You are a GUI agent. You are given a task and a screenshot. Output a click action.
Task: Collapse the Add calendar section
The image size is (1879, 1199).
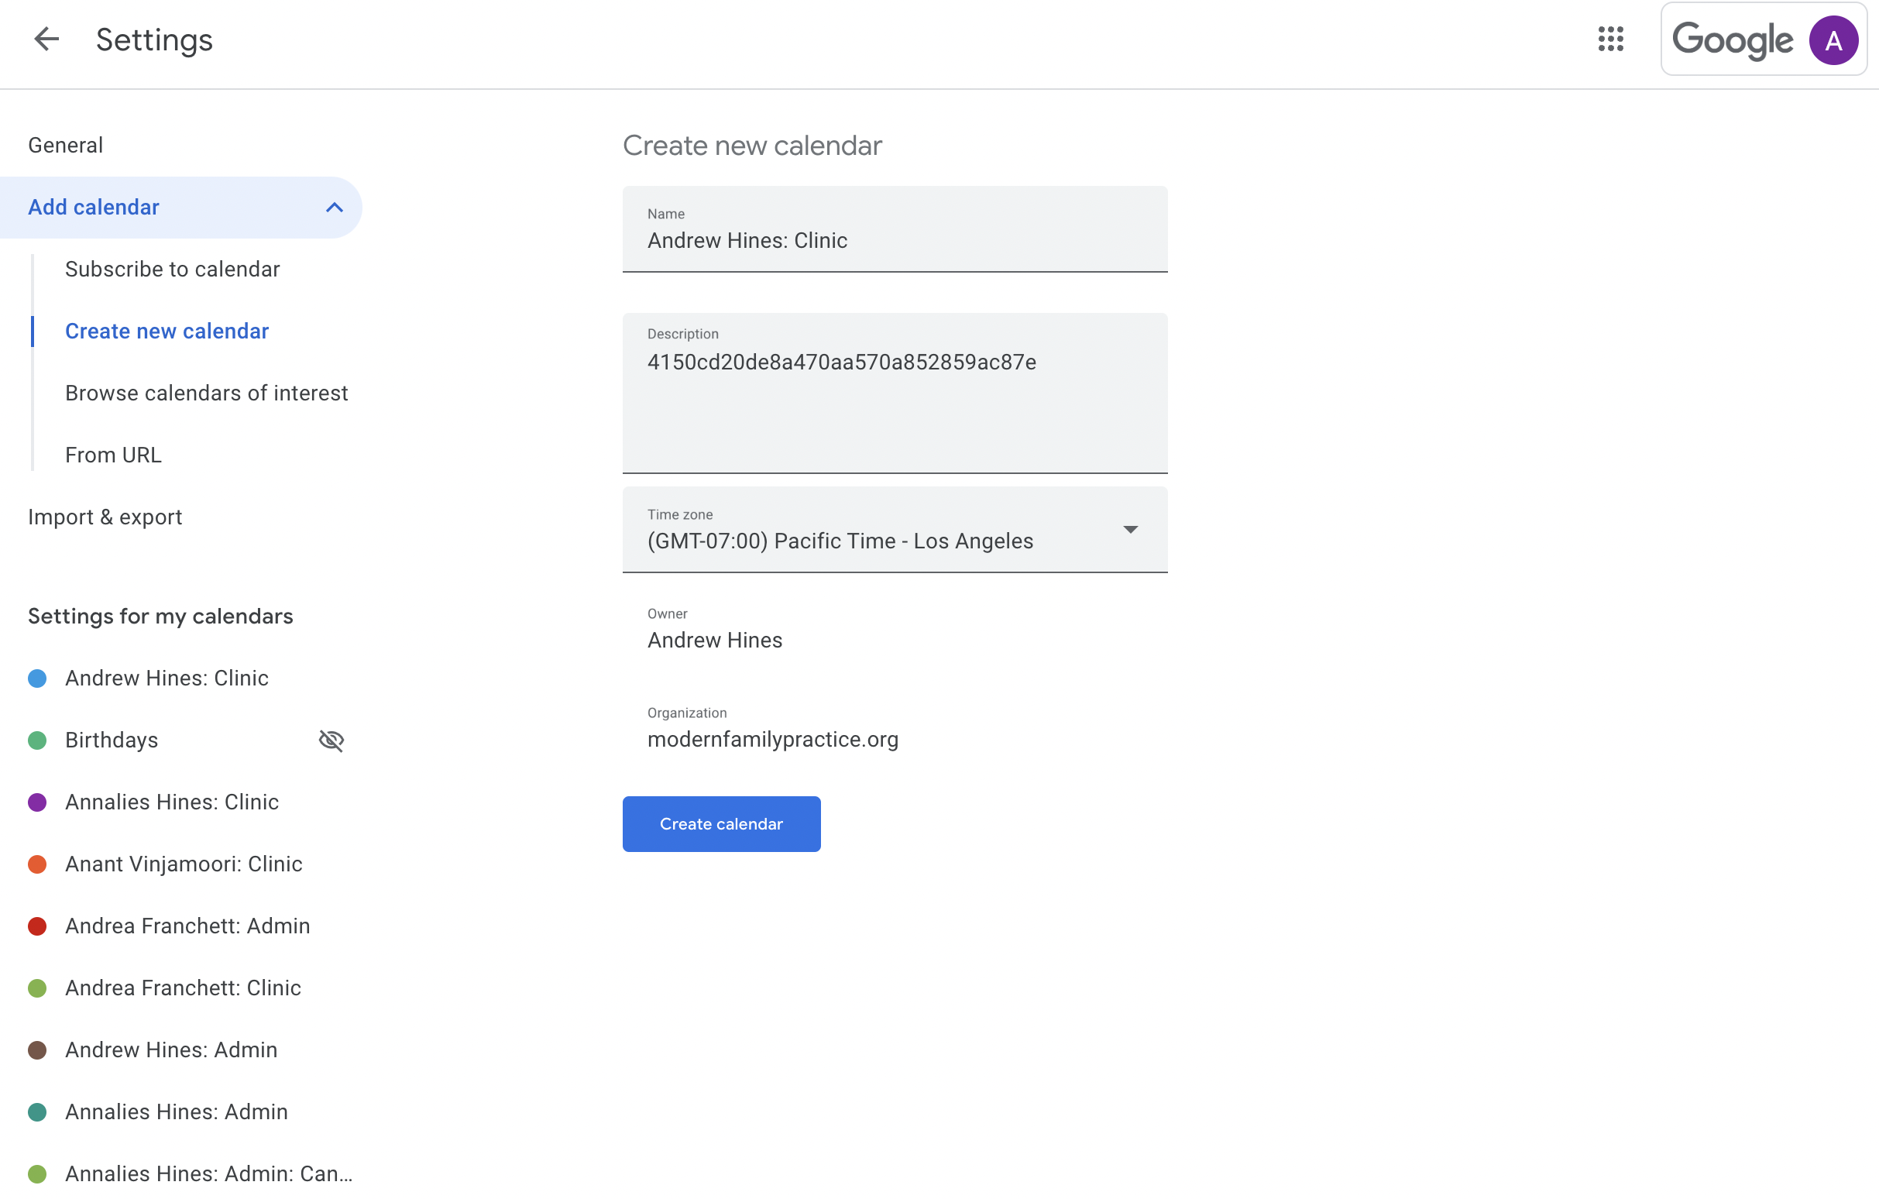[x=335, y=207]
